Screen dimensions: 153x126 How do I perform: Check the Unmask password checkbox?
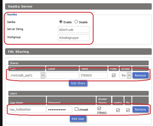(x=76, y=109)
